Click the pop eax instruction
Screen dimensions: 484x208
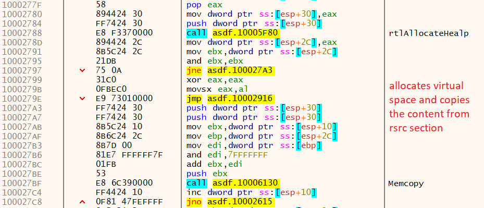click(x=204, y=5)
